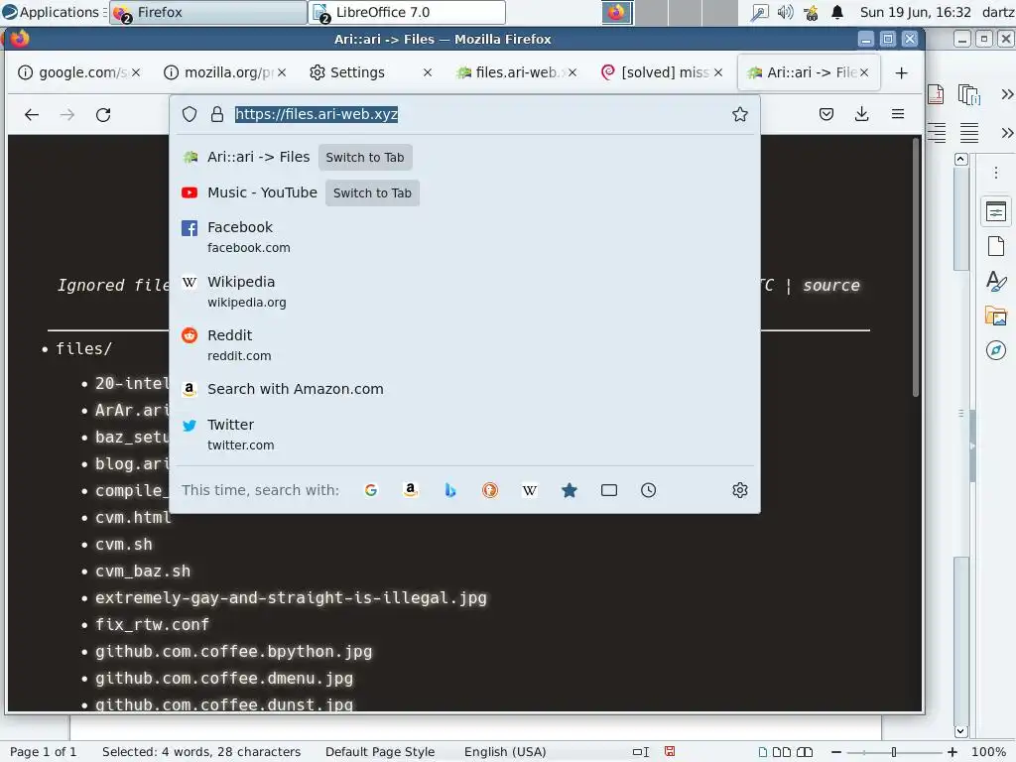Viewport: 1016px width, 762px height.
Task: Choose the Twitter suggestion
Action: 465,435
